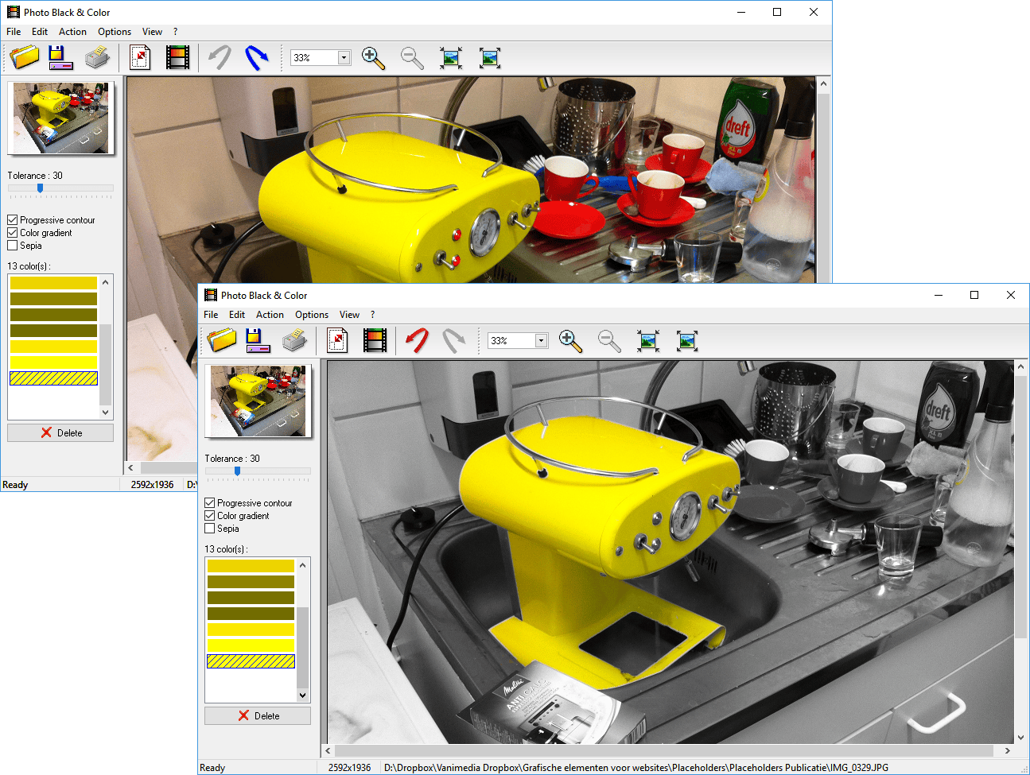Click the image thumbnail preview in front window

tap(258, 401)
